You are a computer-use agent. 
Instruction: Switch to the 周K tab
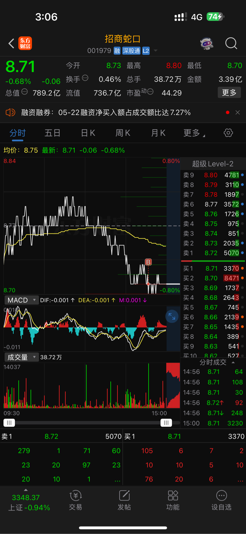pyautogui.click(x=123, y=133)
